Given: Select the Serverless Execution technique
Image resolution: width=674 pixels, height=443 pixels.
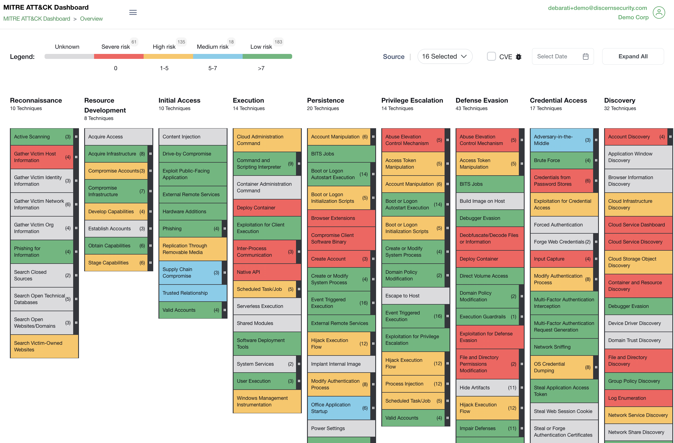Looking at the screenshot, I should [267, 306].
